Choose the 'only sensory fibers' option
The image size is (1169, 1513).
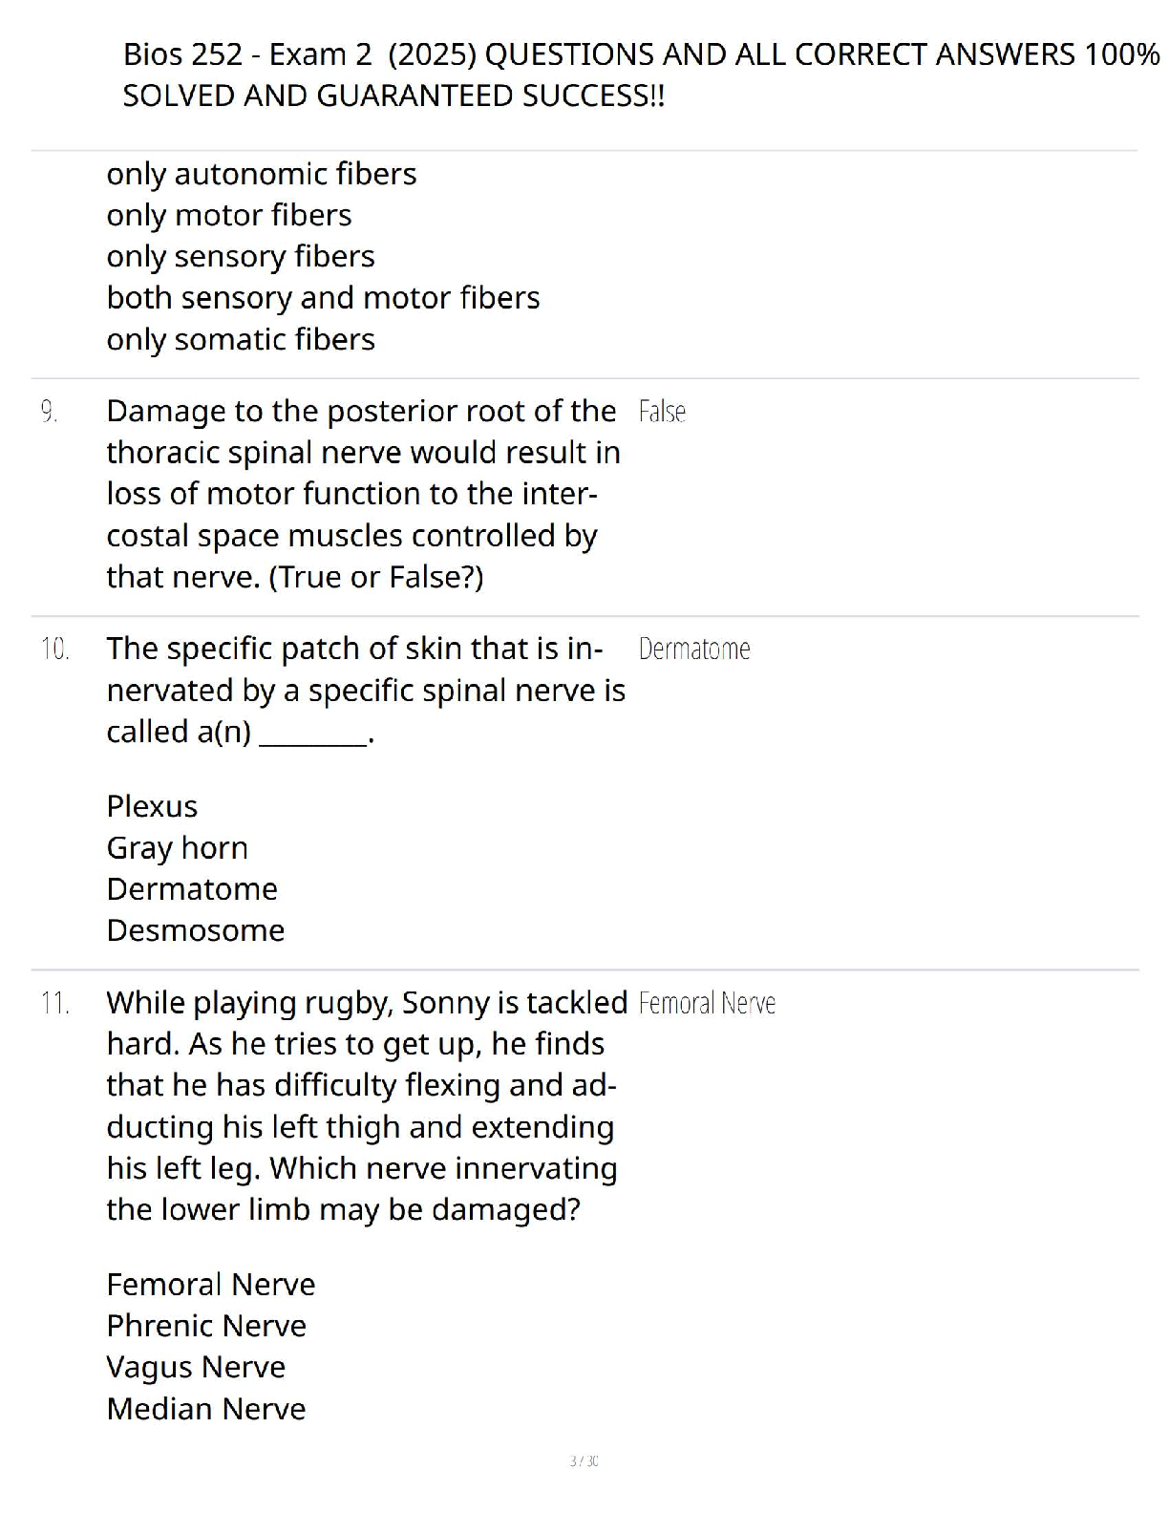[x=241, y=256]
